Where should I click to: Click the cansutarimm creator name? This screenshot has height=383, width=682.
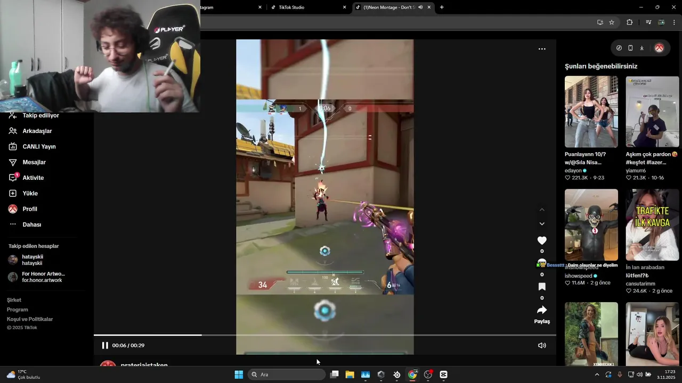[641, 284]
